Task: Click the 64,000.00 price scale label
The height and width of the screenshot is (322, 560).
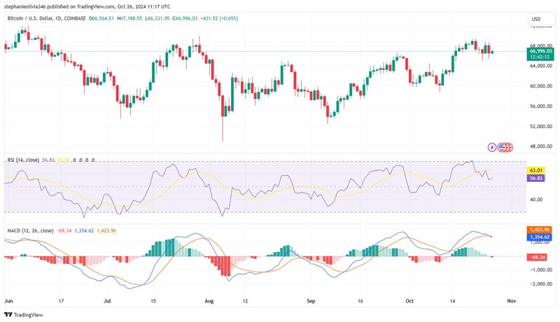Action: coord(540,66)
